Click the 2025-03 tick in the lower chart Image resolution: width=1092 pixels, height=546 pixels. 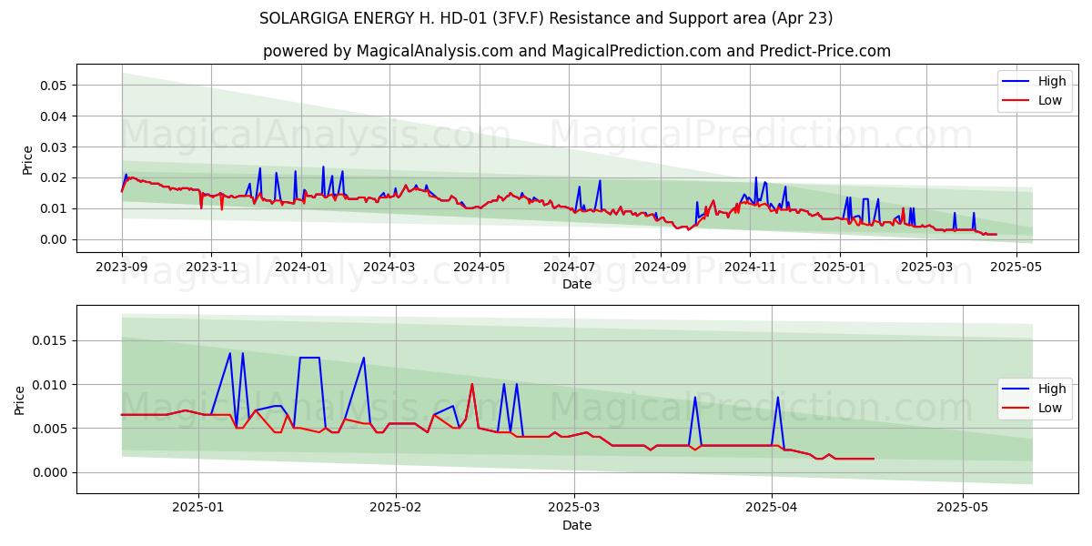(576, 509)
